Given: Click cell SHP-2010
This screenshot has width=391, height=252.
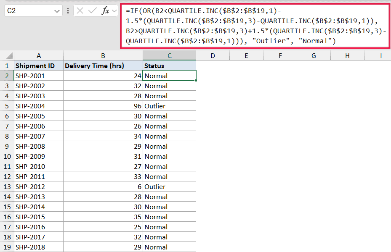Looking at the screenshot, I should 39,166.
